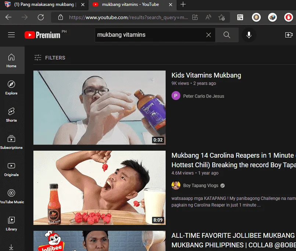The width and height of the screenshot is (296, 251).
Task: Switch to the Pang malakasang mukbang tab
Action: coord(44,4)
